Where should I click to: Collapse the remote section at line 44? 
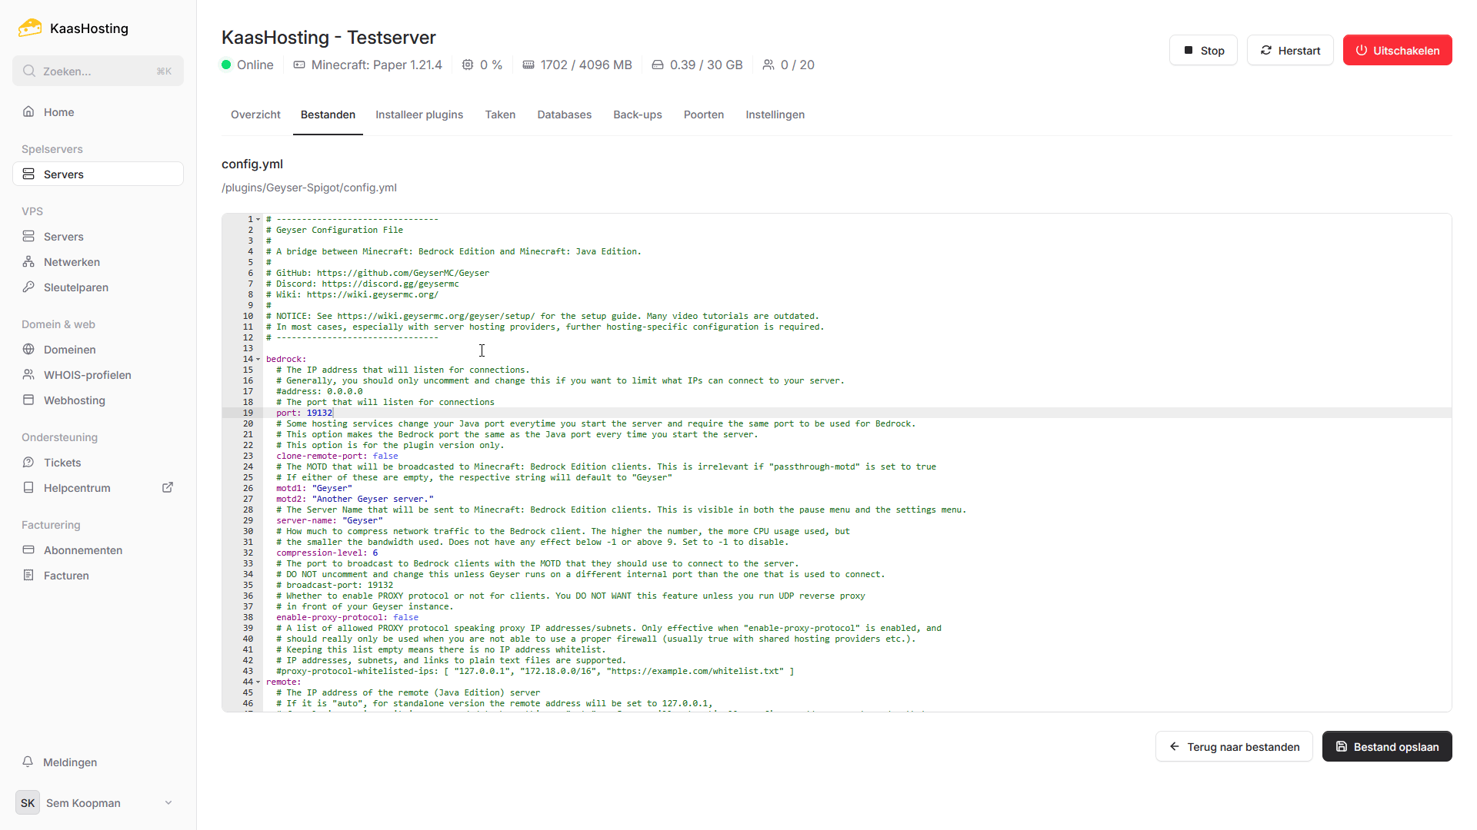[258, 682]
